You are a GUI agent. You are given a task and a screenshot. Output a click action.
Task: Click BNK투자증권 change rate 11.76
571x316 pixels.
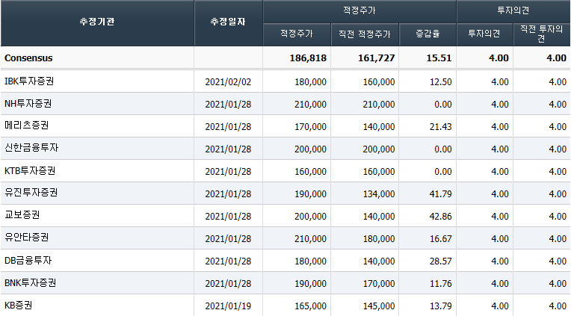point(441,284)
